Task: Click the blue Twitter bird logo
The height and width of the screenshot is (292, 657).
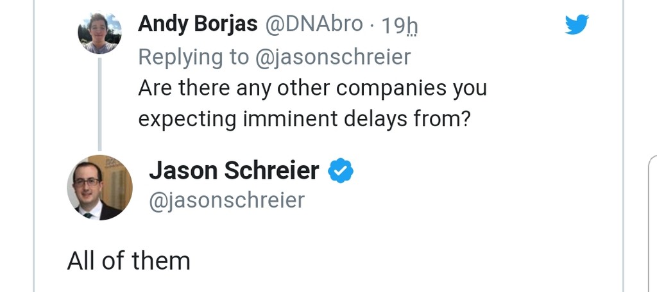Action: 577,24
